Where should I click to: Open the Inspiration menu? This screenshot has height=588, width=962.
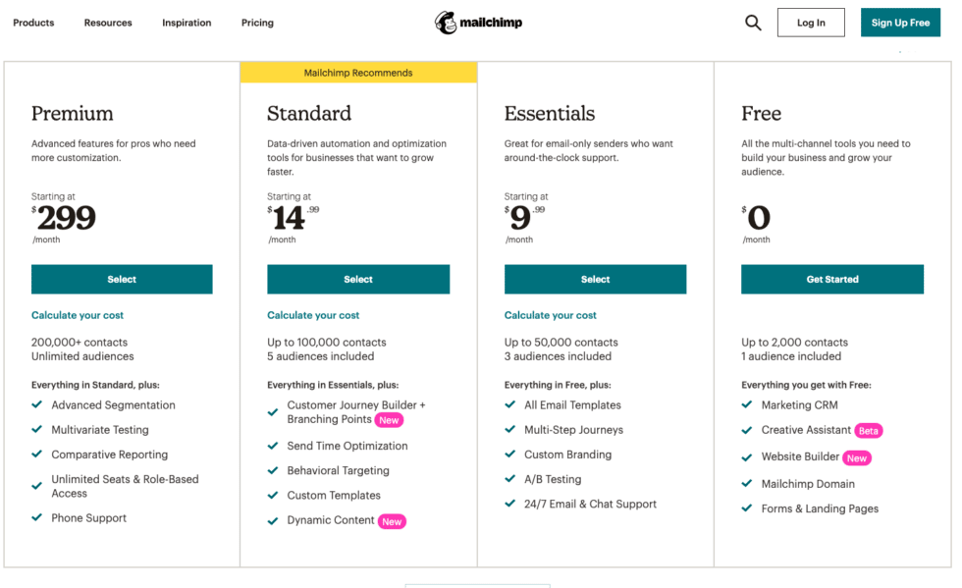tap(187, 23)
